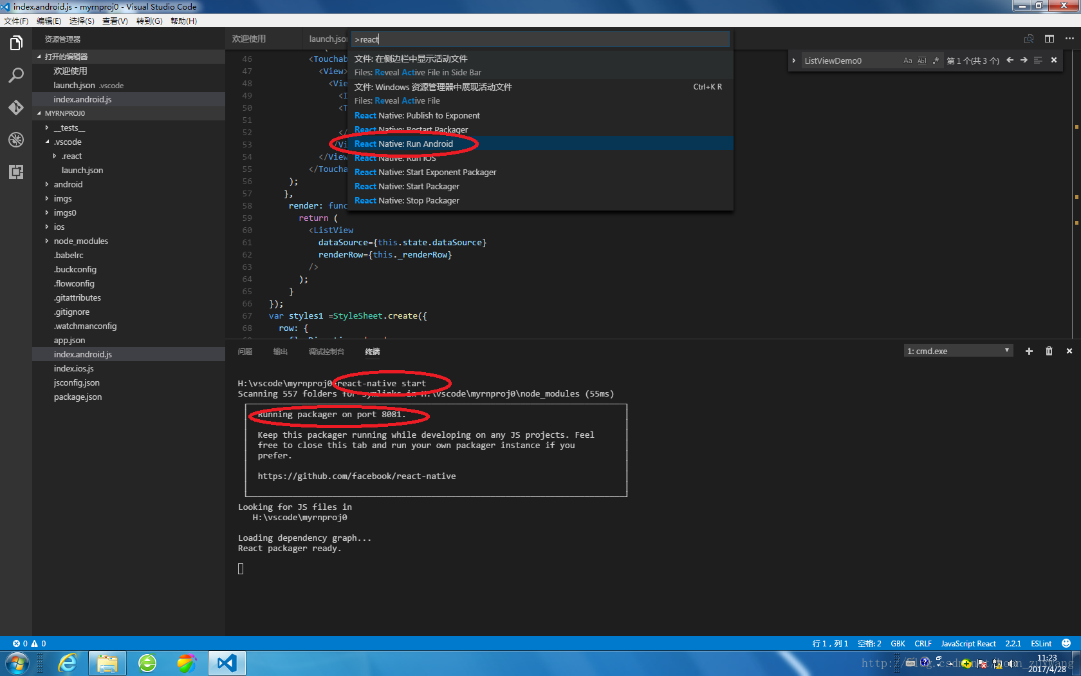Click the CRLF line ending status bar item
The image size is (1081, 676).
923,643
